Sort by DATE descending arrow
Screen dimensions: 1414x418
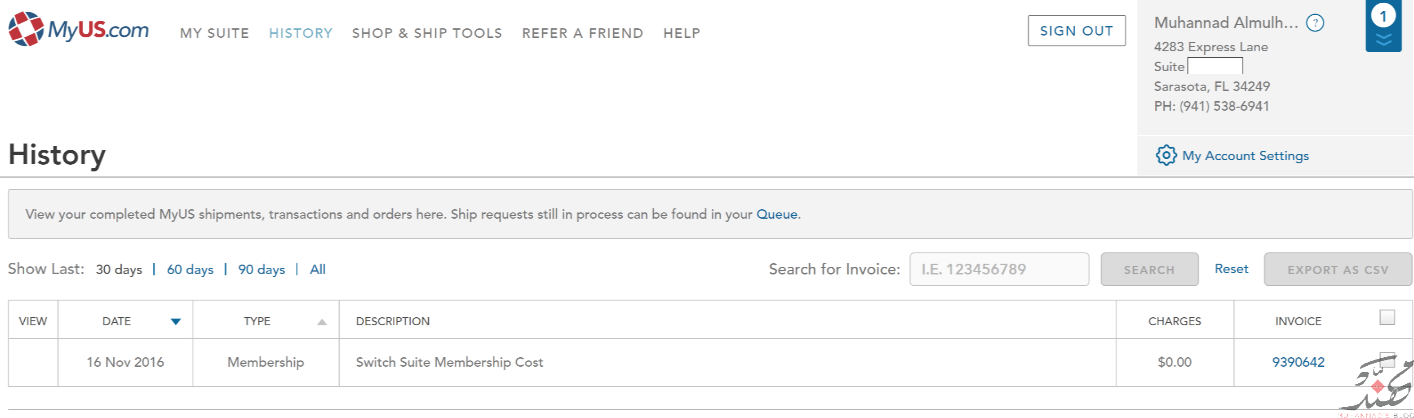[x=175, y=322]
